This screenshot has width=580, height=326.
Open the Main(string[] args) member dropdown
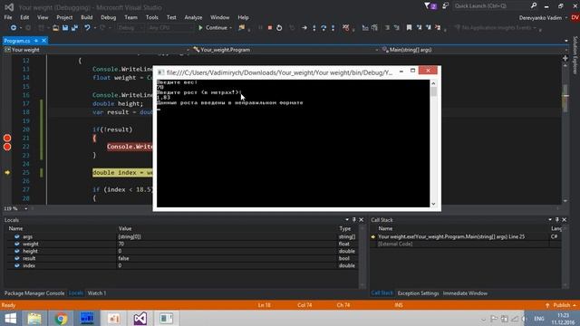coord(474,50)
